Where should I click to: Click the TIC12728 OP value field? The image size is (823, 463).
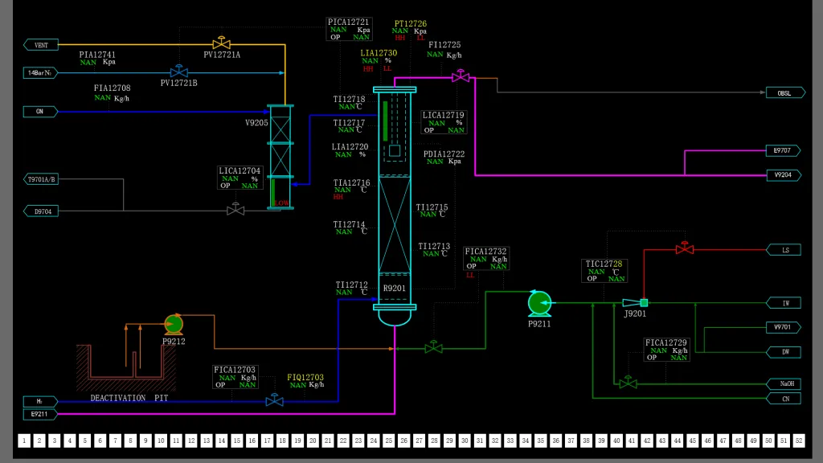pos(616,279)
